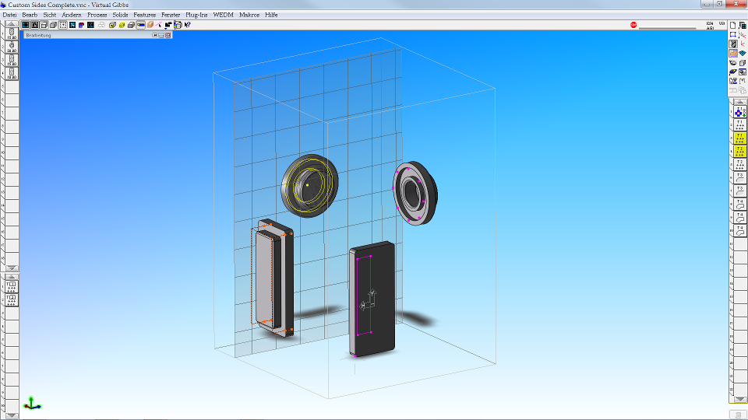748x420 pixels.
Task: Click the red stop button in top bar
Action: [633, 25]
